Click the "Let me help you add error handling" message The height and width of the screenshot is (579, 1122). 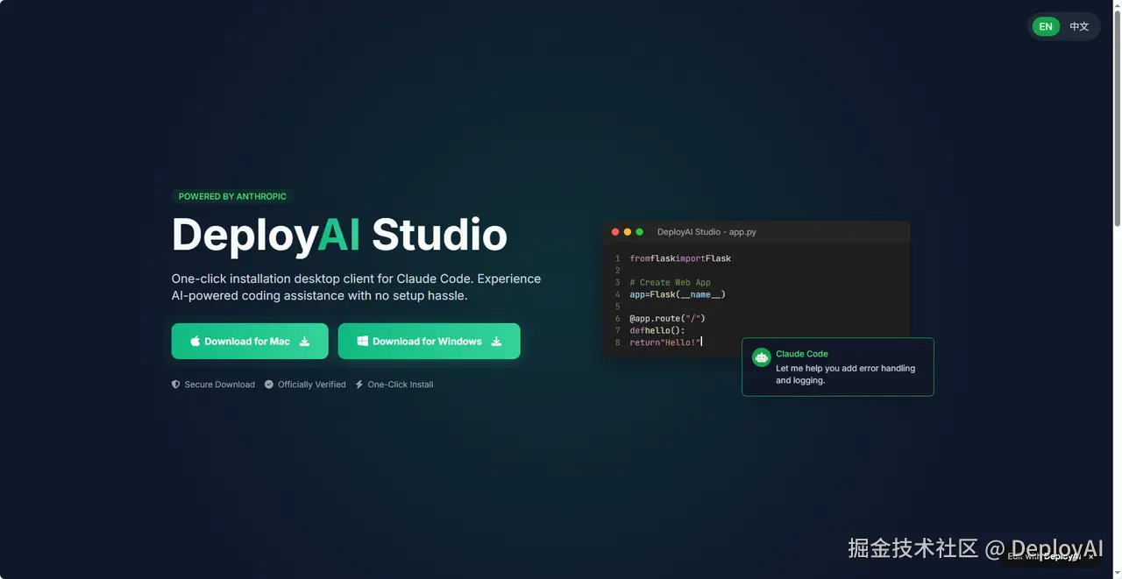point(845,374)
